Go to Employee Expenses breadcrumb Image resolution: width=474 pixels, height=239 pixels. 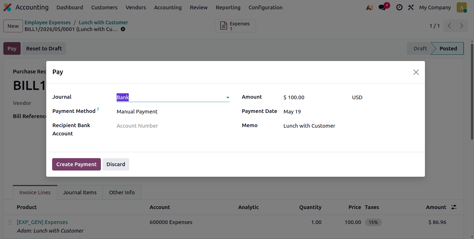tap(47, 22)
